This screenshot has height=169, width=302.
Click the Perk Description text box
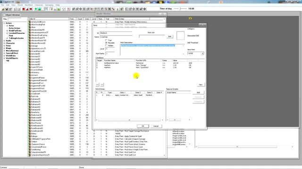pos(152,49)
